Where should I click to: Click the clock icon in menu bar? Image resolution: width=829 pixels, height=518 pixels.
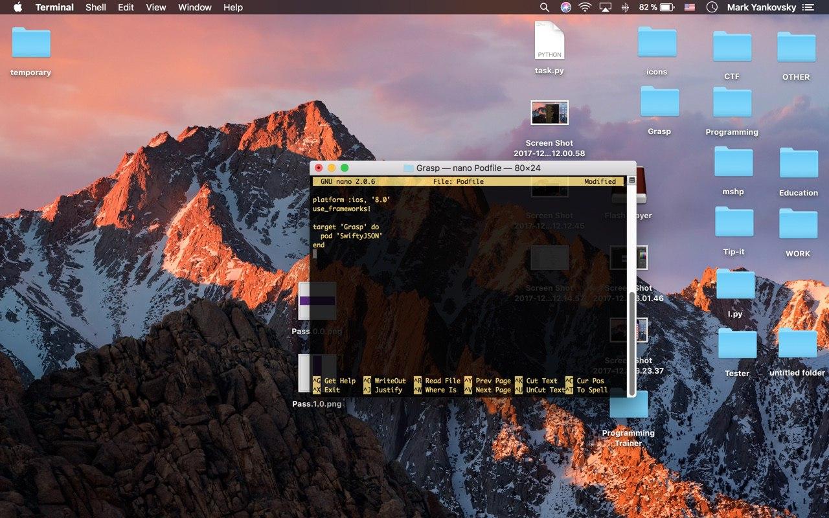[712, 7]
